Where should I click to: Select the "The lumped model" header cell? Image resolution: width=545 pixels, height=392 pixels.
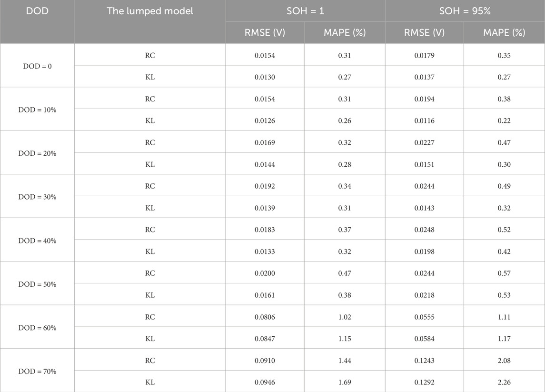150,11
